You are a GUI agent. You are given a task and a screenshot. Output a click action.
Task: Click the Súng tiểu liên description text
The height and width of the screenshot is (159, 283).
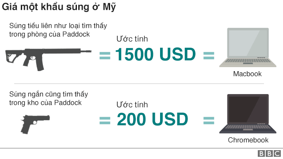(58, 30)
